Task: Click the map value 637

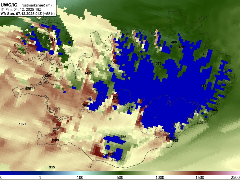Action: click(x=206, y=54)
